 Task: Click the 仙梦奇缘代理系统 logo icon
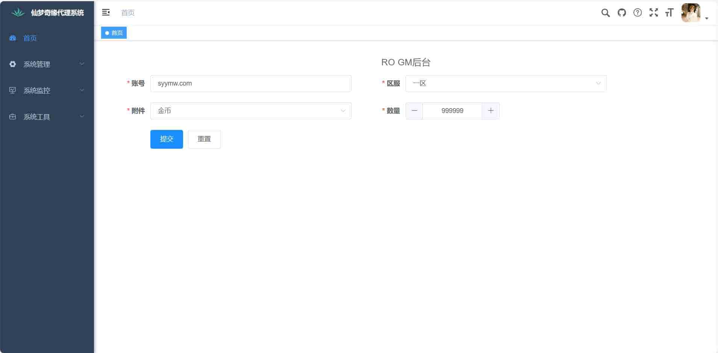(x=18, y=13)
